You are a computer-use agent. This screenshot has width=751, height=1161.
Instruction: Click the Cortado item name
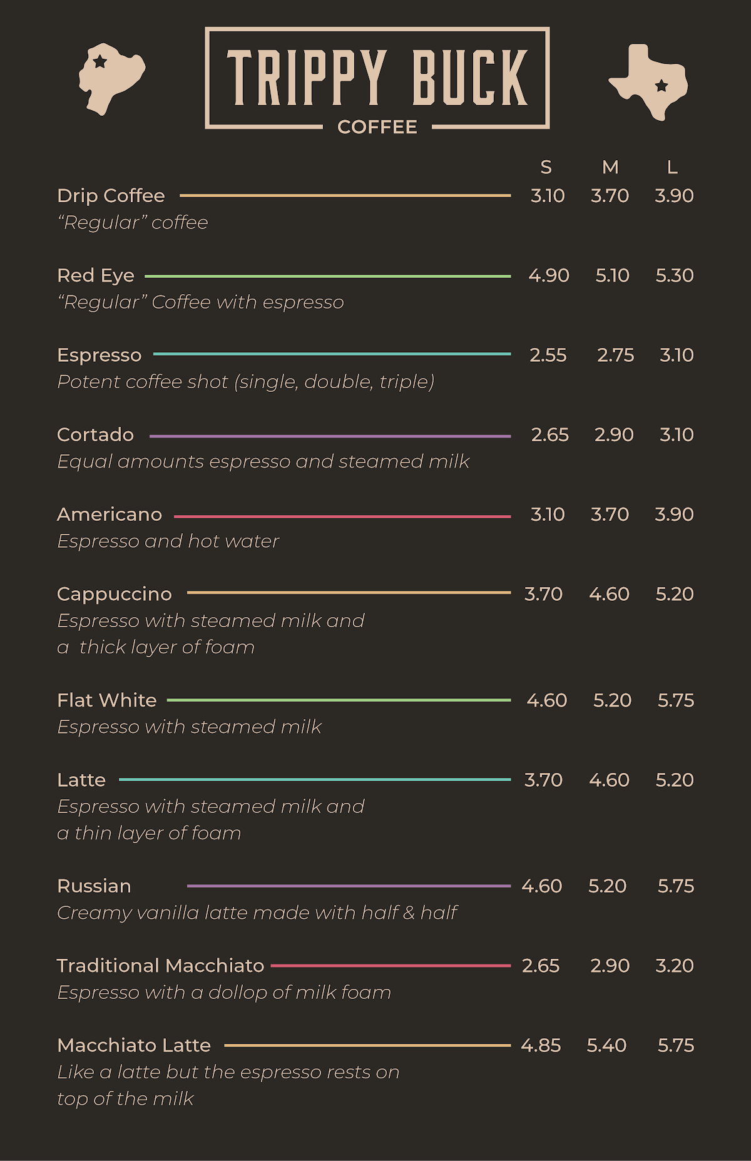(x=96, y=434)
